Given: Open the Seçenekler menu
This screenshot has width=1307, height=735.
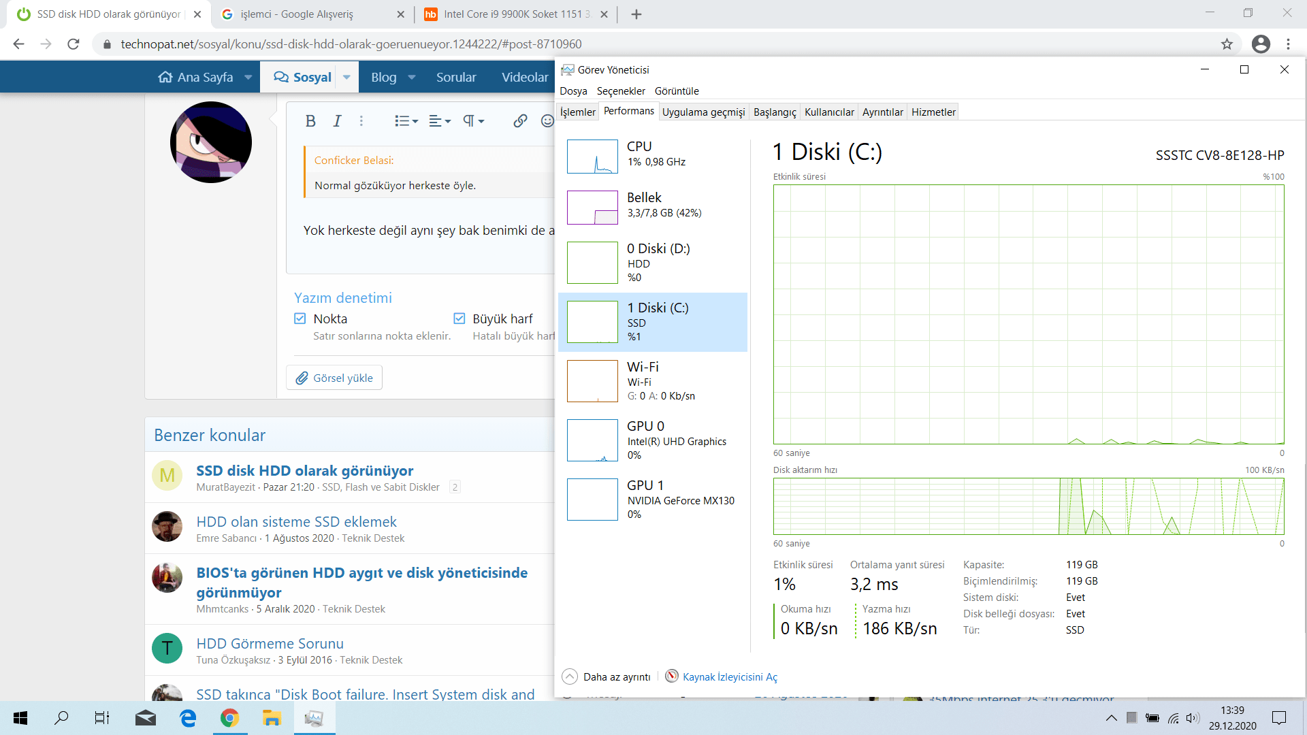Looking at the screenshot, I should point(621,91).
